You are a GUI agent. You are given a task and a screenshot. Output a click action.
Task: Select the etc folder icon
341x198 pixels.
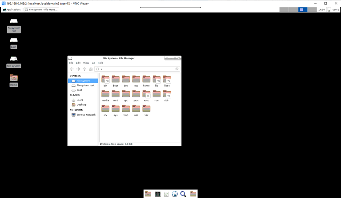[136, 79]
